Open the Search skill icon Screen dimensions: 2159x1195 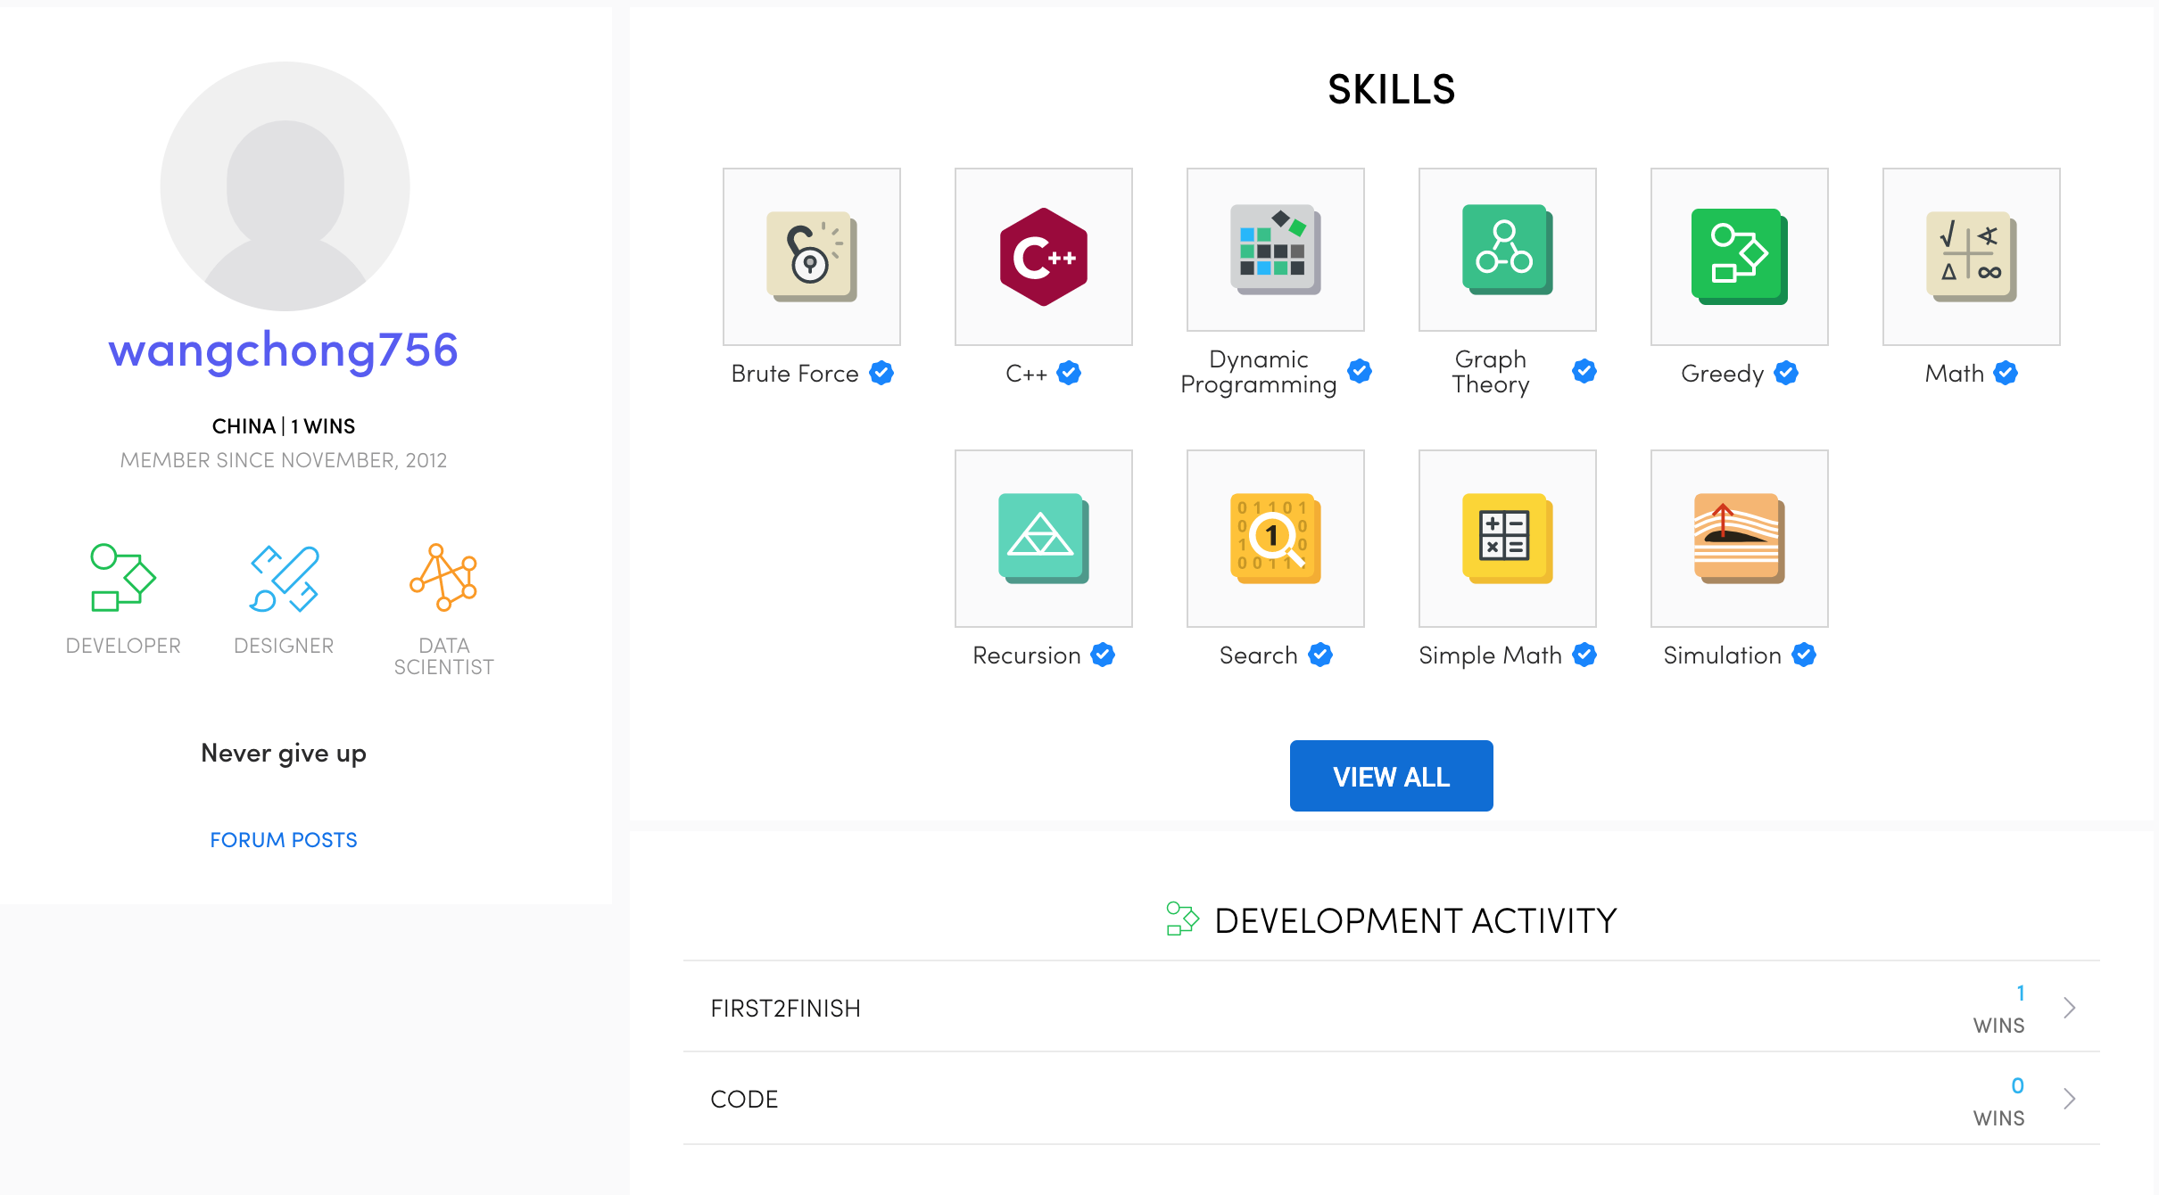coord(1276,539)
